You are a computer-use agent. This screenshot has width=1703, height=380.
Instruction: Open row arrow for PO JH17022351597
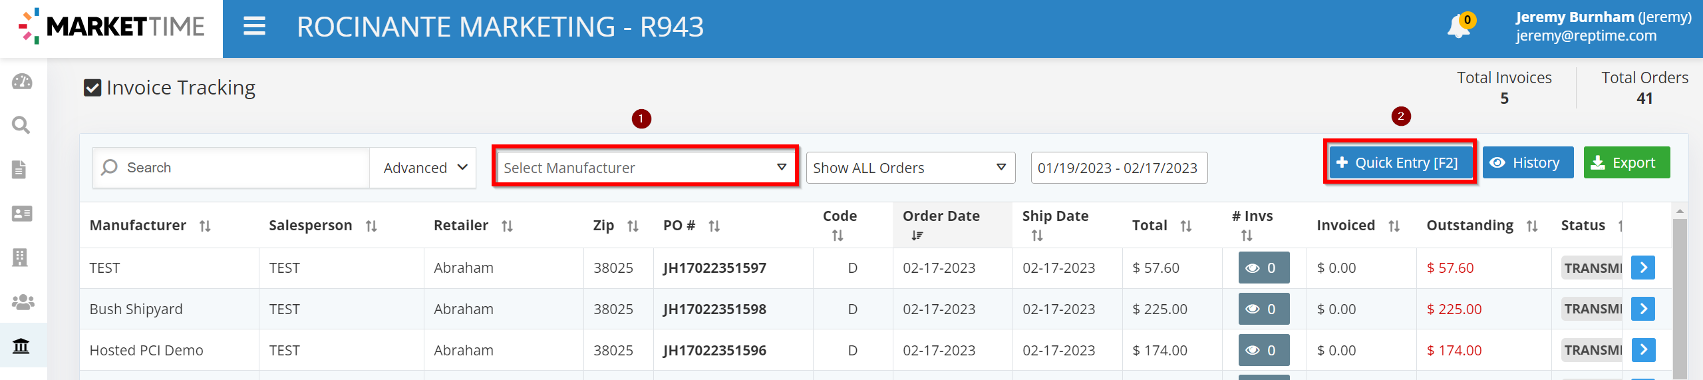pyautogui.click(x=1643, y=268)
